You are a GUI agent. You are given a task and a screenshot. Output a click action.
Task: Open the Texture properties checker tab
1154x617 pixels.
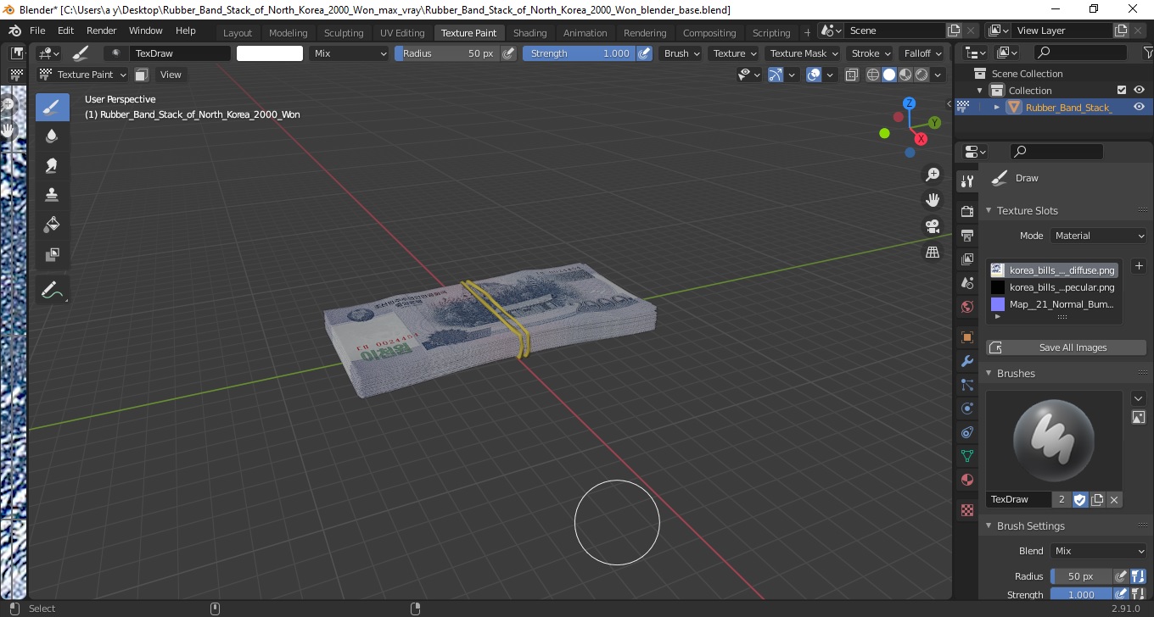click(x=966, y=510)
